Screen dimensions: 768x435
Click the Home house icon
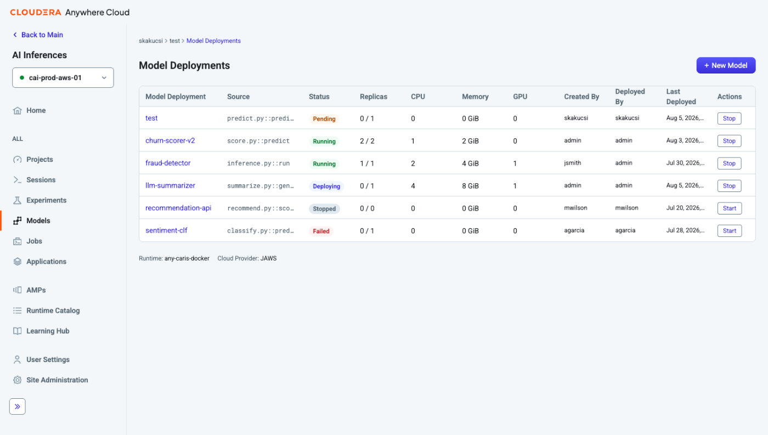pyautogui.click(x=17, y=110)
